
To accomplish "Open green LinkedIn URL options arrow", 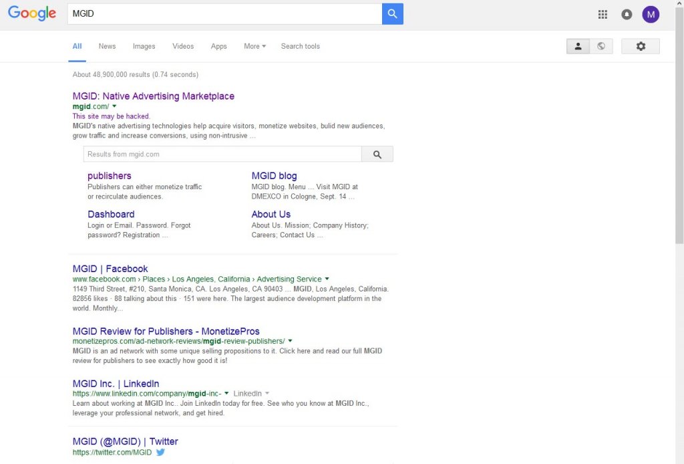I will tap(226, 393).
